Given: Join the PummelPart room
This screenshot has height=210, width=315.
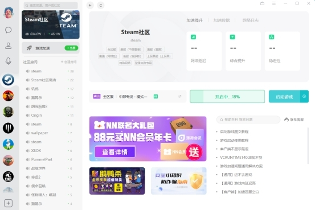Looking at the screenshot, I should point(50,159).
